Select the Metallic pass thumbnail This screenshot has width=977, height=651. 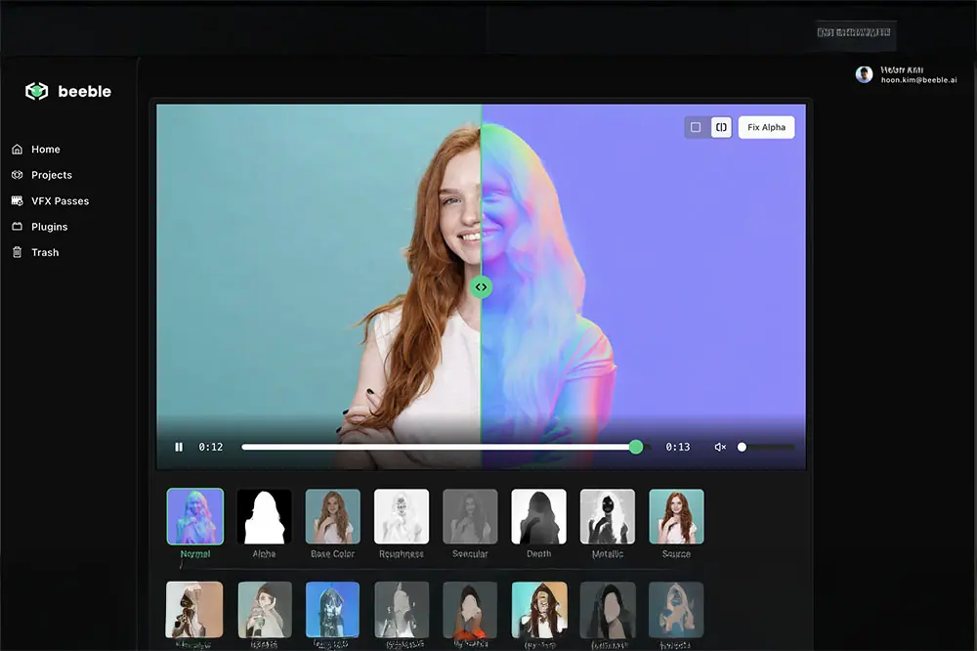pos(607,516)
